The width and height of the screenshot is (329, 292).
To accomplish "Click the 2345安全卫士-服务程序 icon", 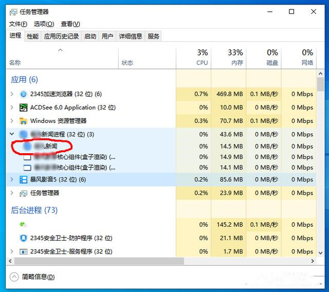I will coord(23,251).
